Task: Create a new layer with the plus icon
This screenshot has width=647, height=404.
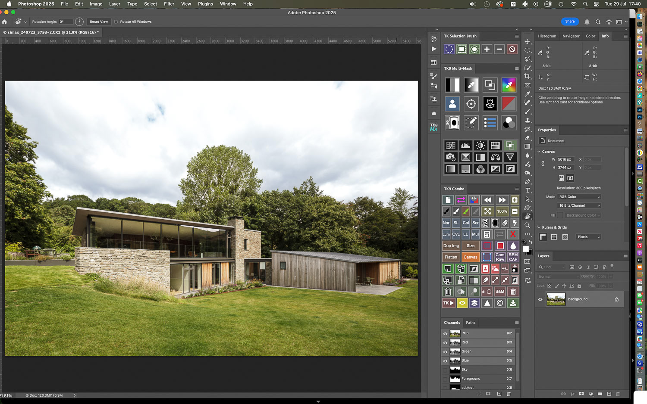Action: tap(609, 394)
